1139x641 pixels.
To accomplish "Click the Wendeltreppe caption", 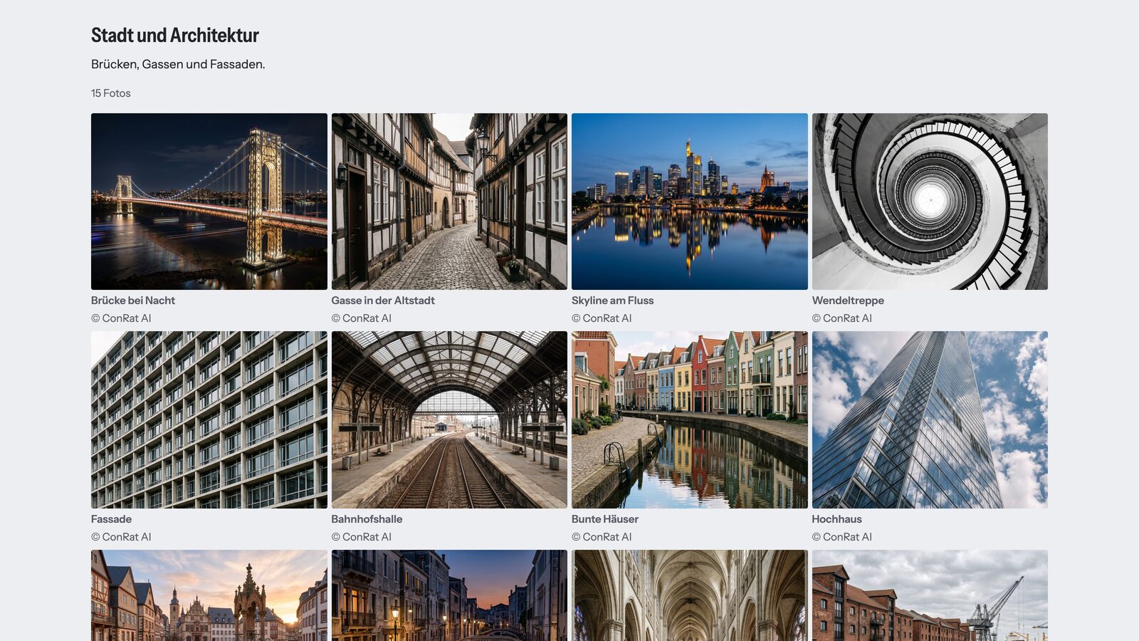I will click(848, 301).
